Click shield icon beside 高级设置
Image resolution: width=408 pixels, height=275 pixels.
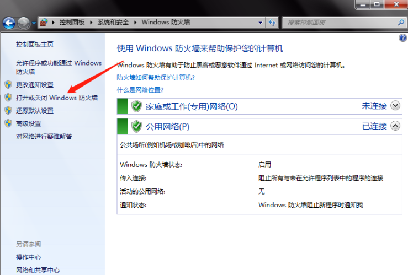tap(8, 123)
